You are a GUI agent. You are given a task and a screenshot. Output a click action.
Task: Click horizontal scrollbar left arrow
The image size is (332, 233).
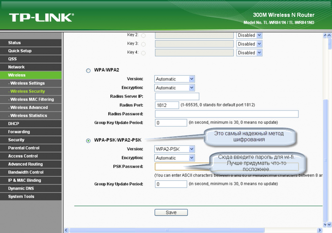(66, 230)
